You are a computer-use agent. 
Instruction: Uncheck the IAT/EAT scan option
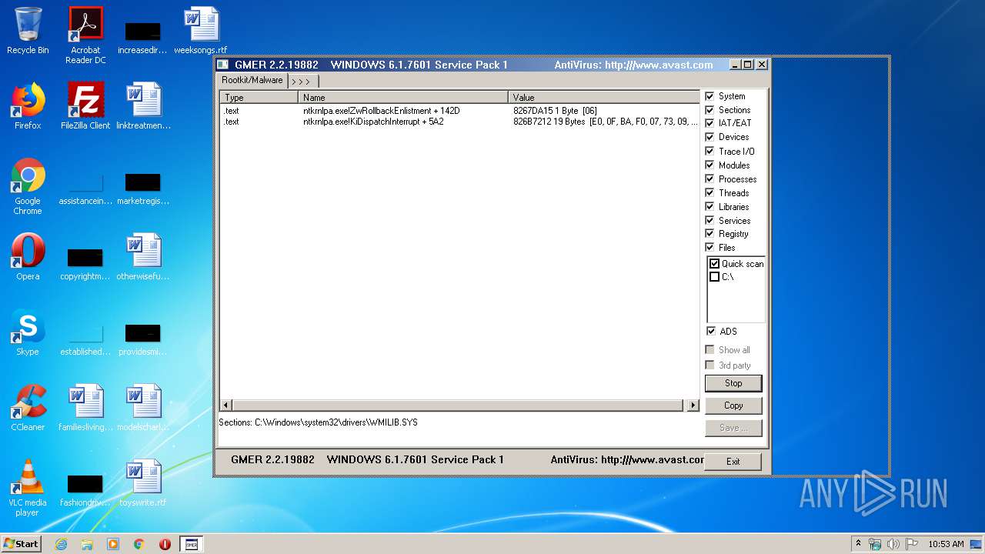[x=710, y=123]
